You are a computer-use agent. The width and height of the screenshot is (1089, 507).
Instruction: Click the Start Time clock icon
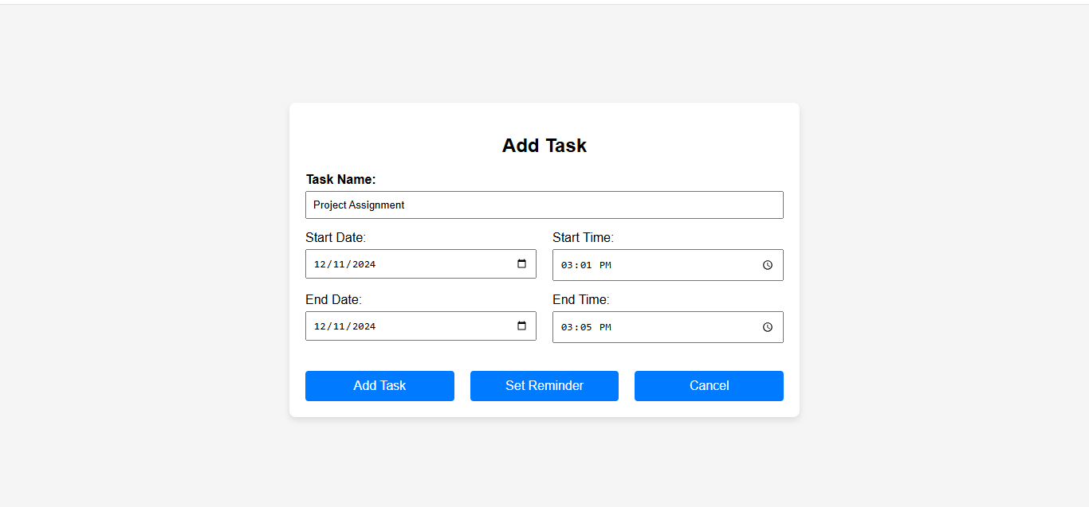[768, 265]
